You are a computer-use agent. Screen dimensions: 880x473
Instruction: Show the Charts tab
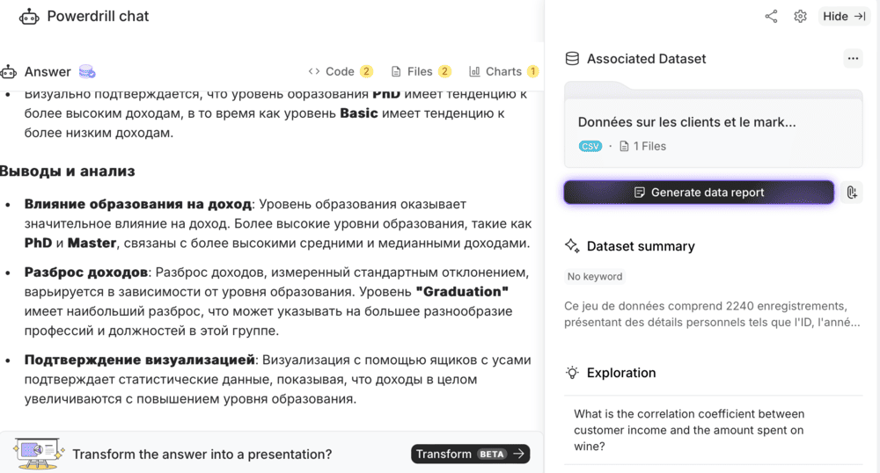[503, 71]
